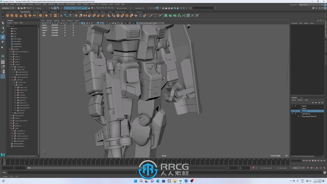Collapse the r_arm group in Outliner

(11, 128)
